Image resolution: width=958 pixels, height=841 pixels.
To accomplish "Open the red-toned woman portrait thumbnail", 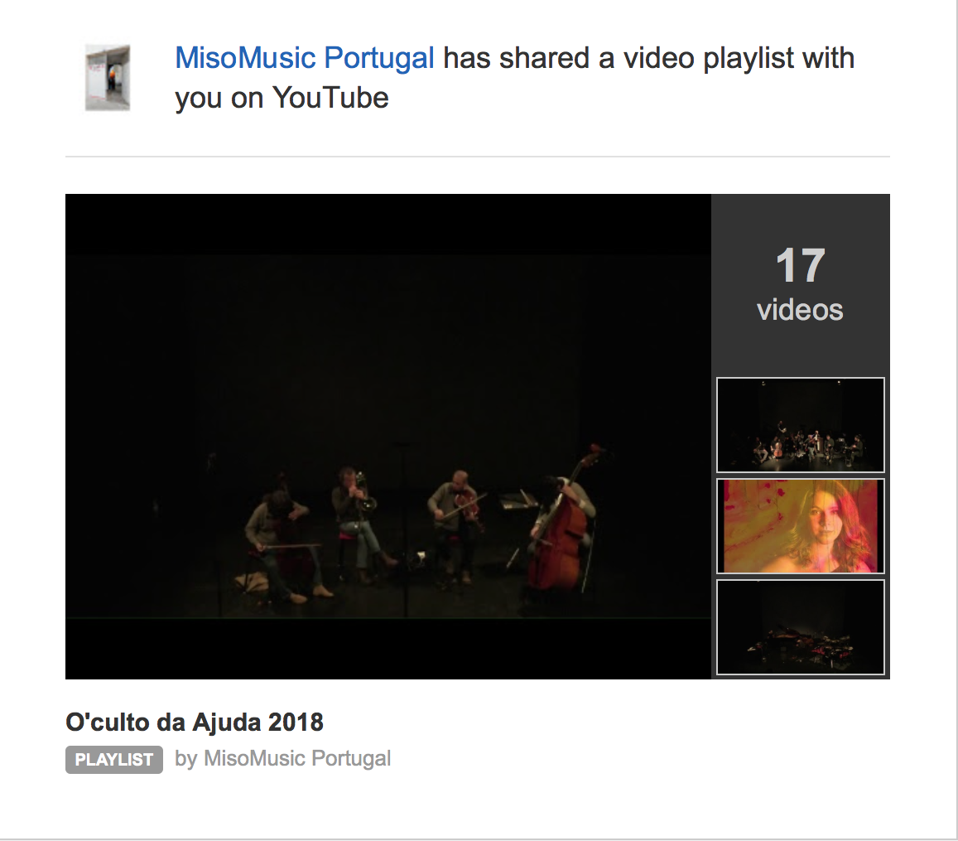I will [x=801, y=526].
